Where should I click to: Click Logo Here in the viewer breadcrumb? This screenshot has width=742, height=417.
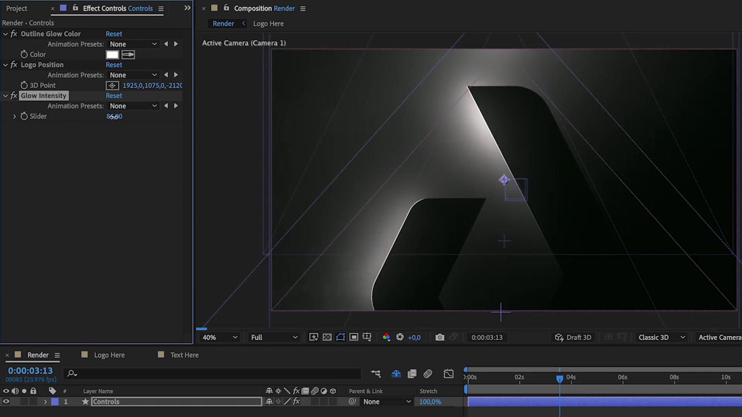pyautogui.click(x=268, y=24)
